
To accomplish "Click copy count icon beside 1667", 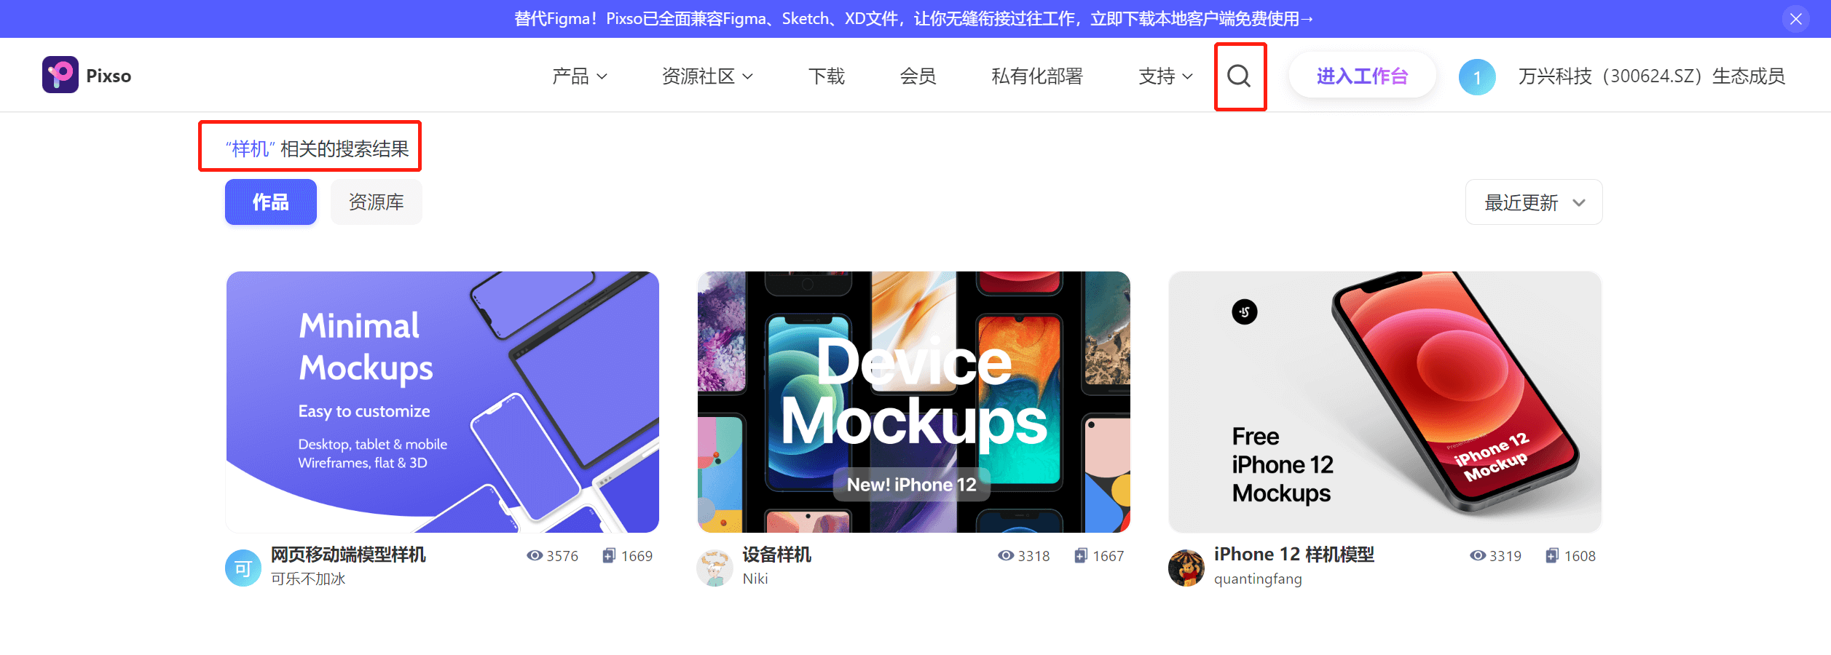I will [x=1081, y=556].
